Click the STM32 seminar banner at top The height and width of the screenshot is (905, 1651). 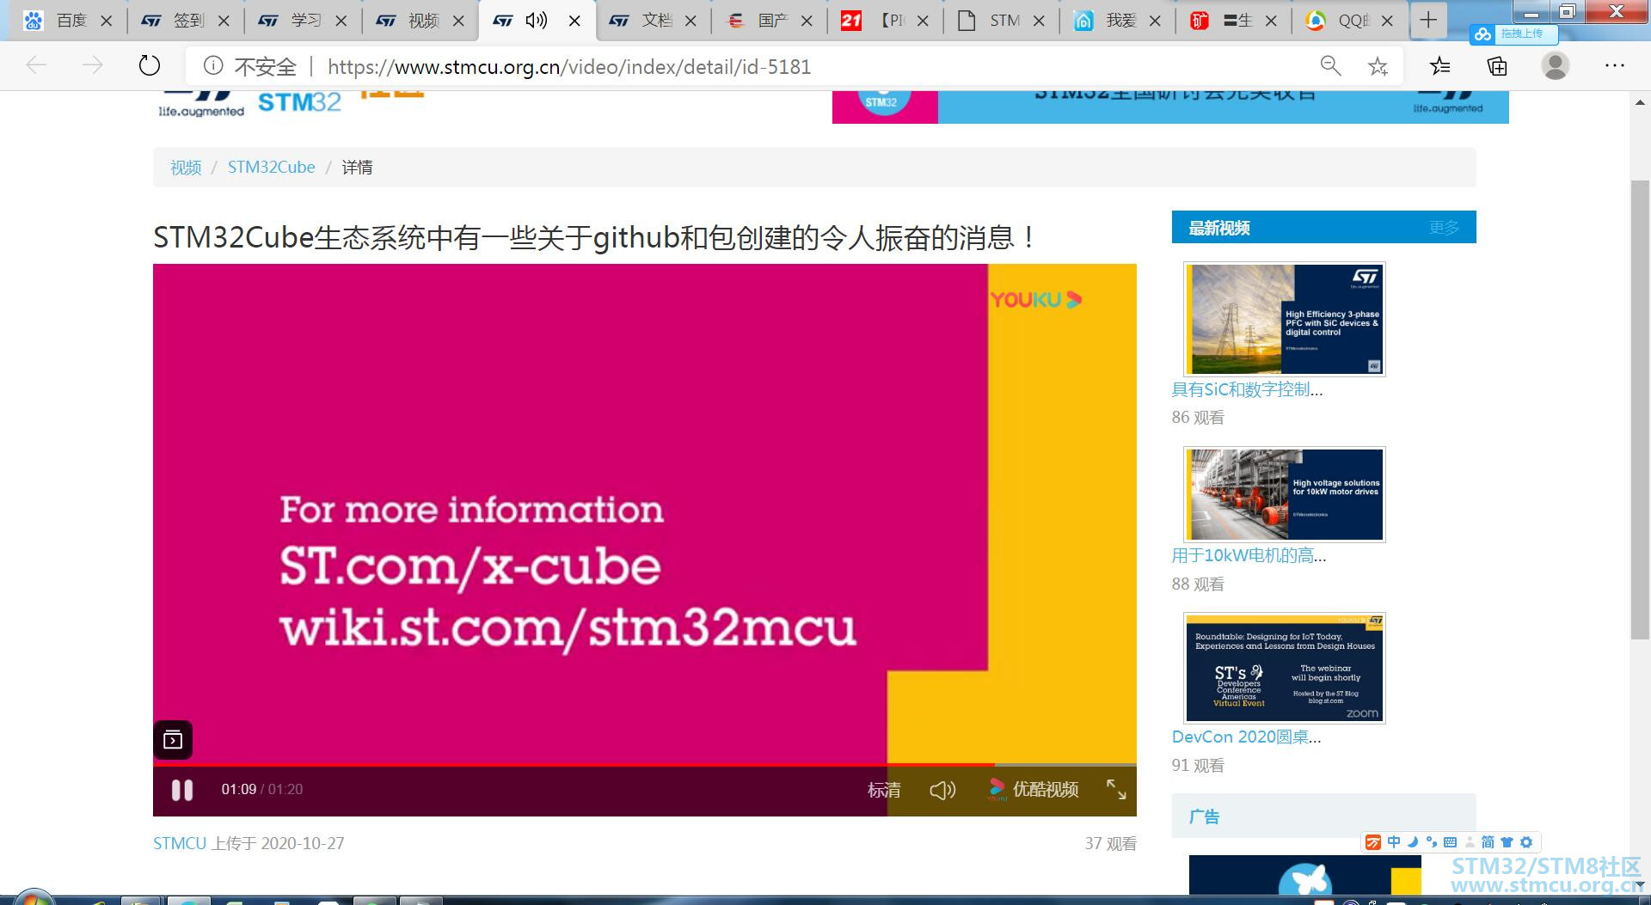click(1170, 107)
